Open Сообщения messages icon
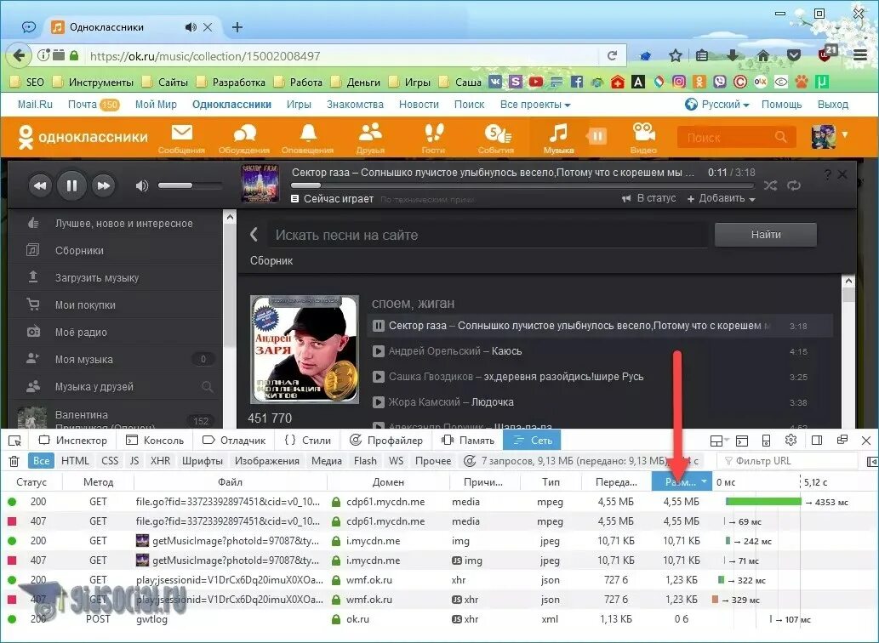Viewport: 879px width, 643px height. [181, 139]
